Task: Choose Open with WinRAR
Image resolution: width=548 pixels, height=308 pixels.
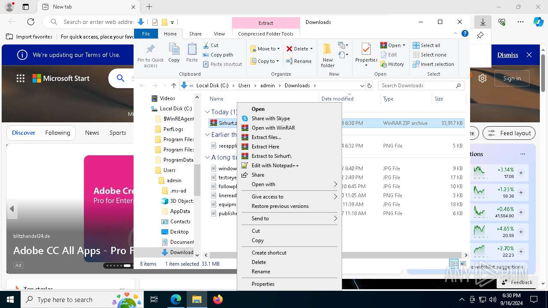Action: click(x=289, y=128)
